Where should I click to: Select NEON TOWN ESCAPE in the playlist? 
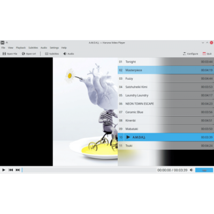(x=139, y=104)
